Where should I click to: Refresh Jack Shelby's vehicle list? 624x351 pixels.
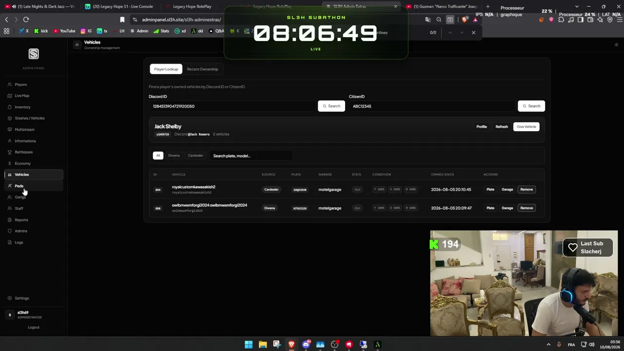point(502,127)
